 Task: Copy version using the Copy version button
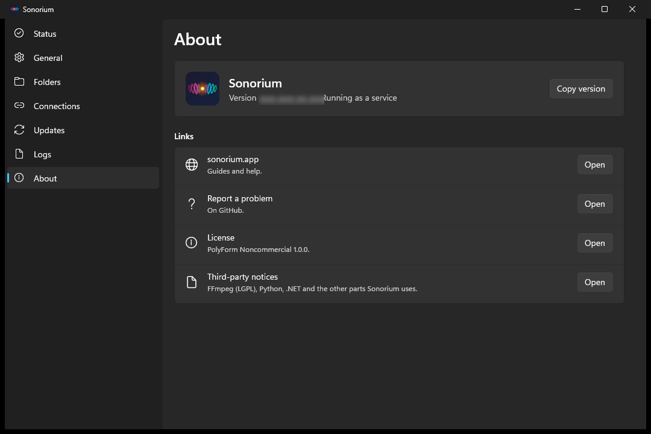point(581,89)
